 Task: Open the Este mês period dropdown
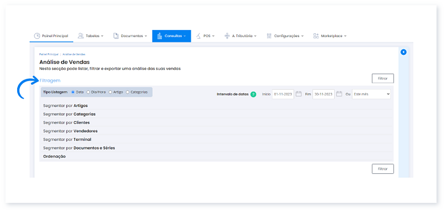point(371,94)
